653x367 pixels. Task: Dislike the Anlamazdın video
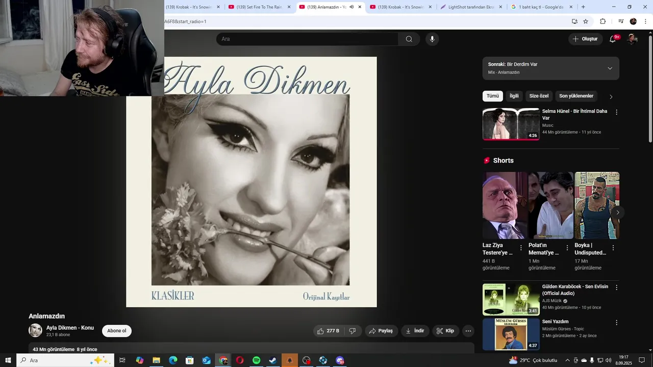click(x=353, y=331)
